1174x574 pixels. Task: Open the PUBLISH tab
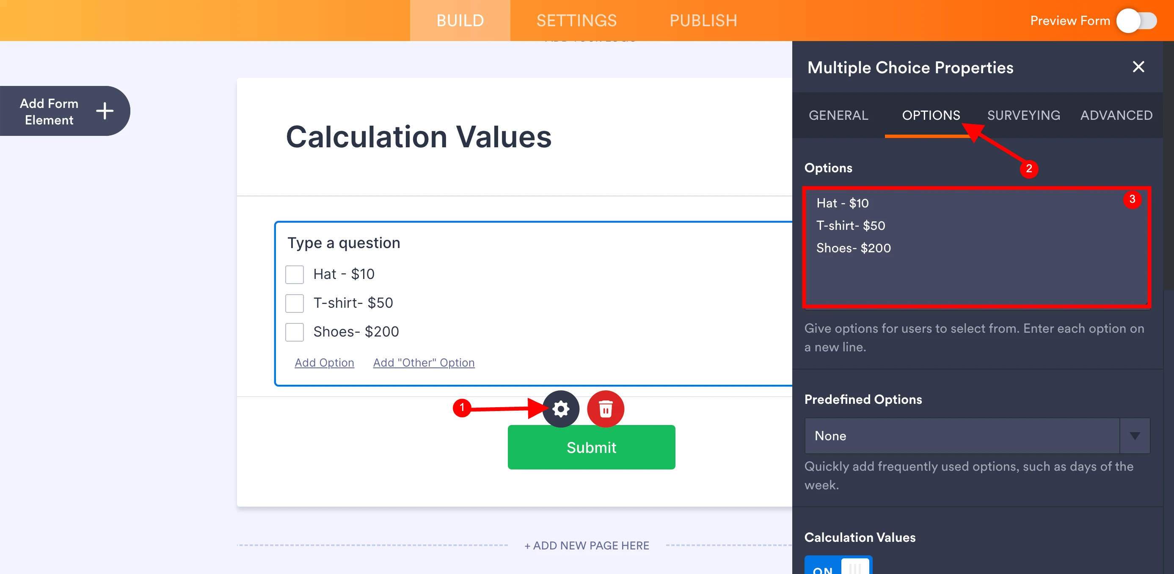click(x=703, y=20)
